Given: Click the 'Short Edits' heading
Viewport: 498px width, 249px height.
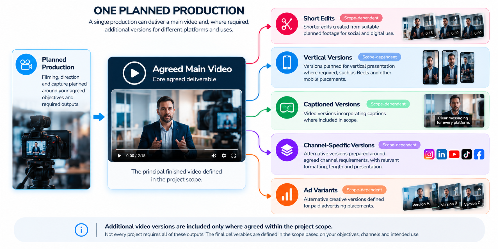Looking at the screenshot, I should [319, 18].
